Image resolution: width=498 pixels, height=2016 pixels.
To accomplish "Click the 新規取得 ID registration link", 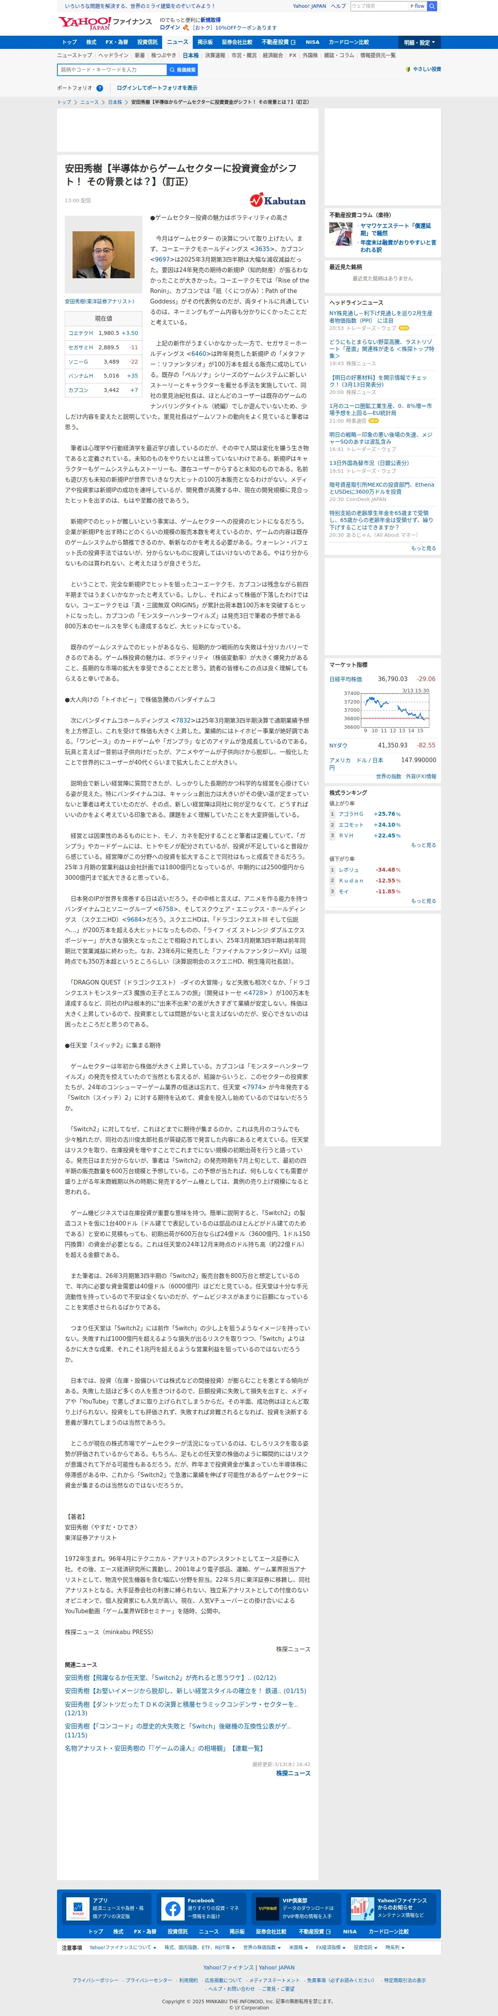I will coord(210,20).
